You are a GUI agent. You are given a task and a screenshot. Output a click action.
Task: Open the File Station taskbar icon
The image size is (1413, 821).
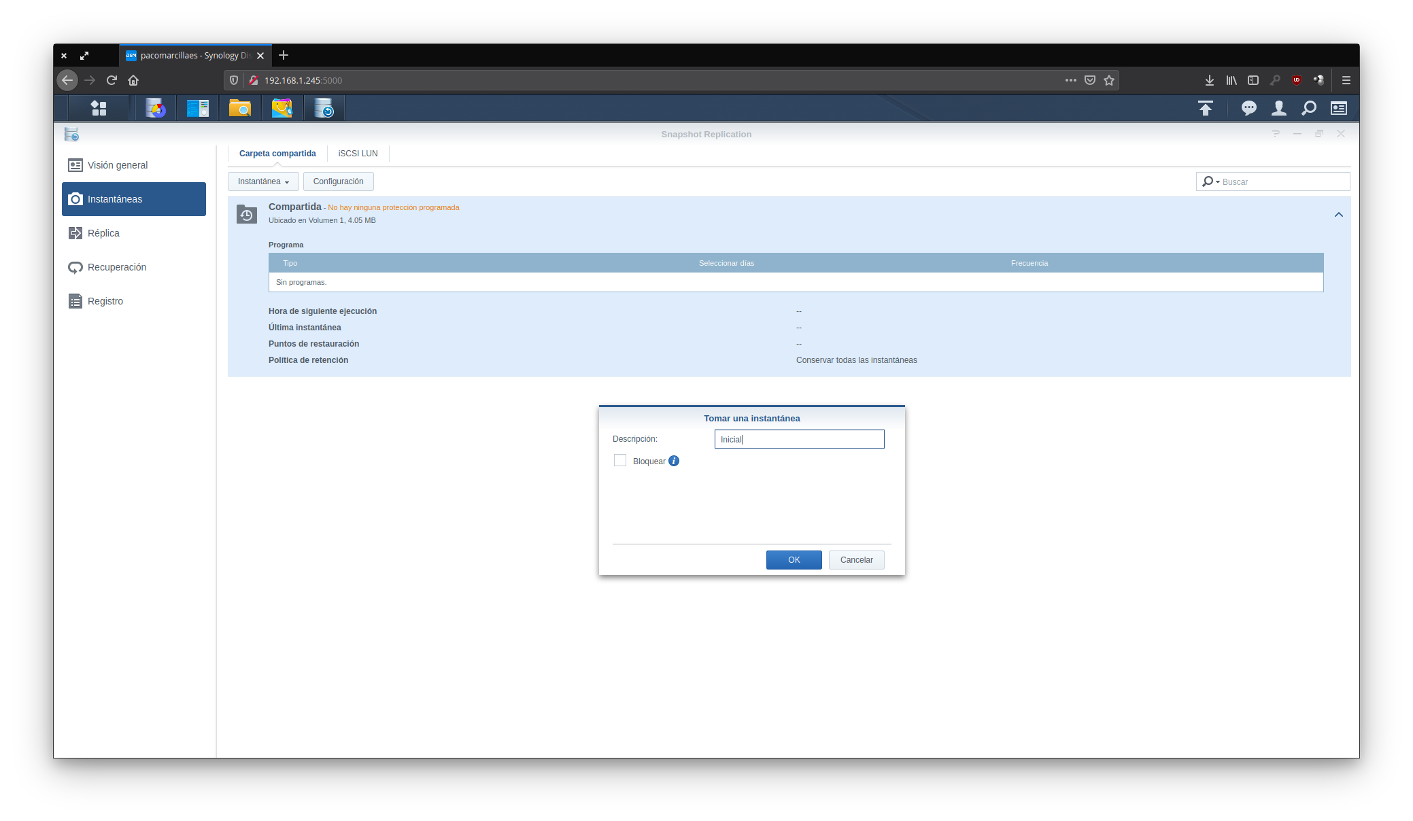(x=239, y=108)
